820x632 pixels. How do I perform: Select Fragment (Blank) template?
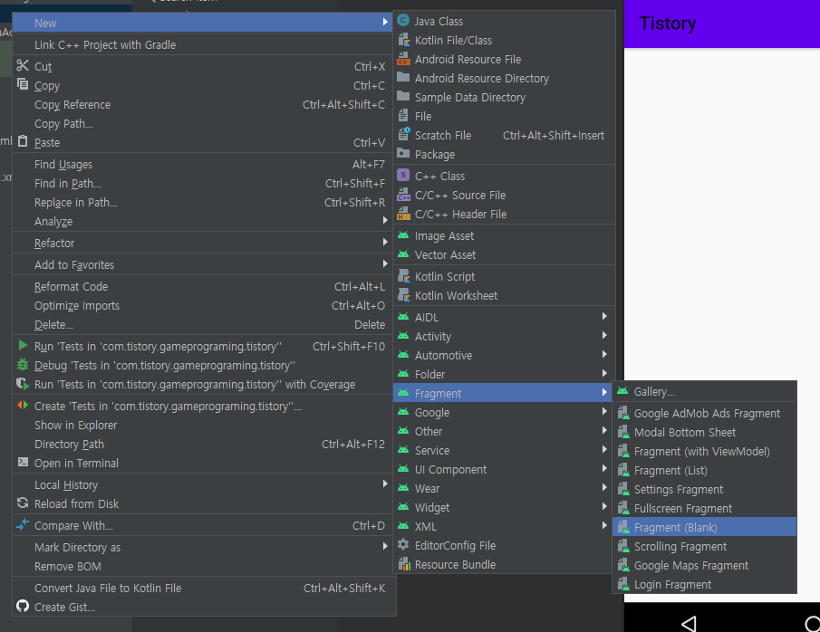click(704, 527)
